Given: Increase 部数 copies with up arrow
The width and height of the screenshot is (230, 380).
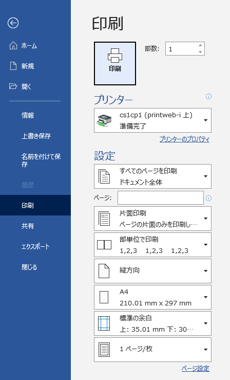Looking at the screenshot, I should click(200, 46).
